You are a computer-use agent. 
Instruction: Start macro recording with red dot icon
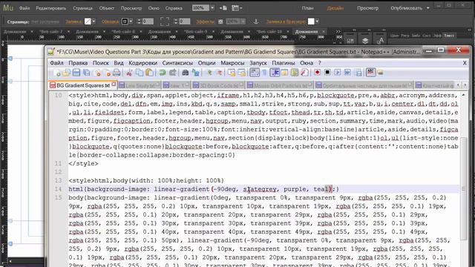click(317, 73)
